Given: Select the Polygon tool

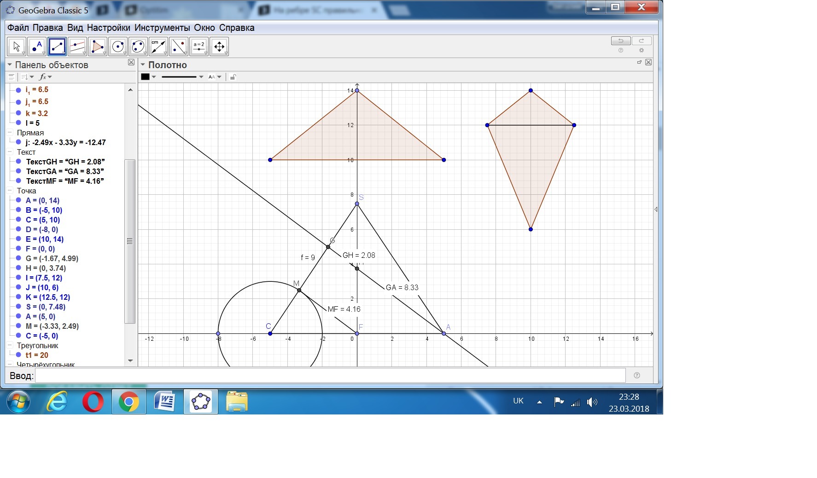Looking at the screenshot, I should (x=98, y=47).
